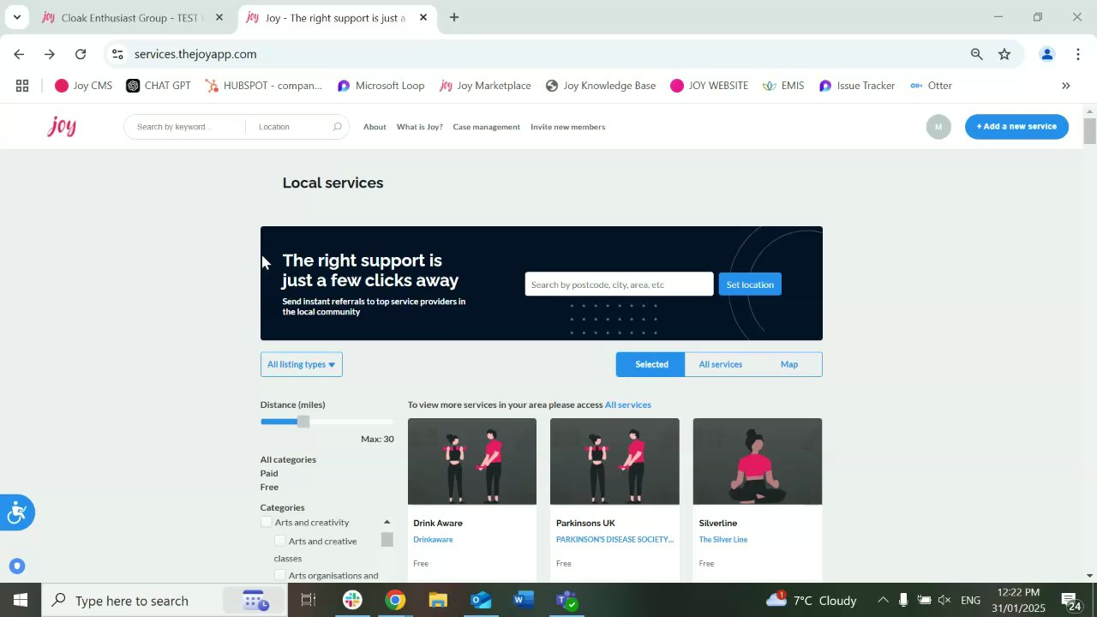The width and height of the screenshot is (1097, 617).
Task: Open the Microsoft Loop bookmark
Action: [x=381, y=86]
